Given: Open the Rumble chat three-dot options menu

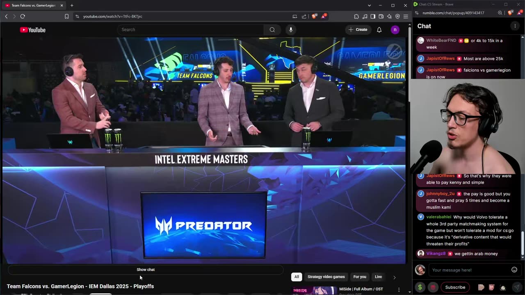Looking at the screenshot, I should tap(515, 26).
